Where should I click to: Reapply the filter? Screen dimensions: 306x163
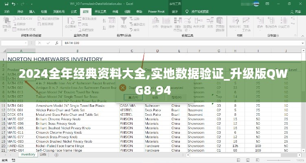[x=138, y=24]
